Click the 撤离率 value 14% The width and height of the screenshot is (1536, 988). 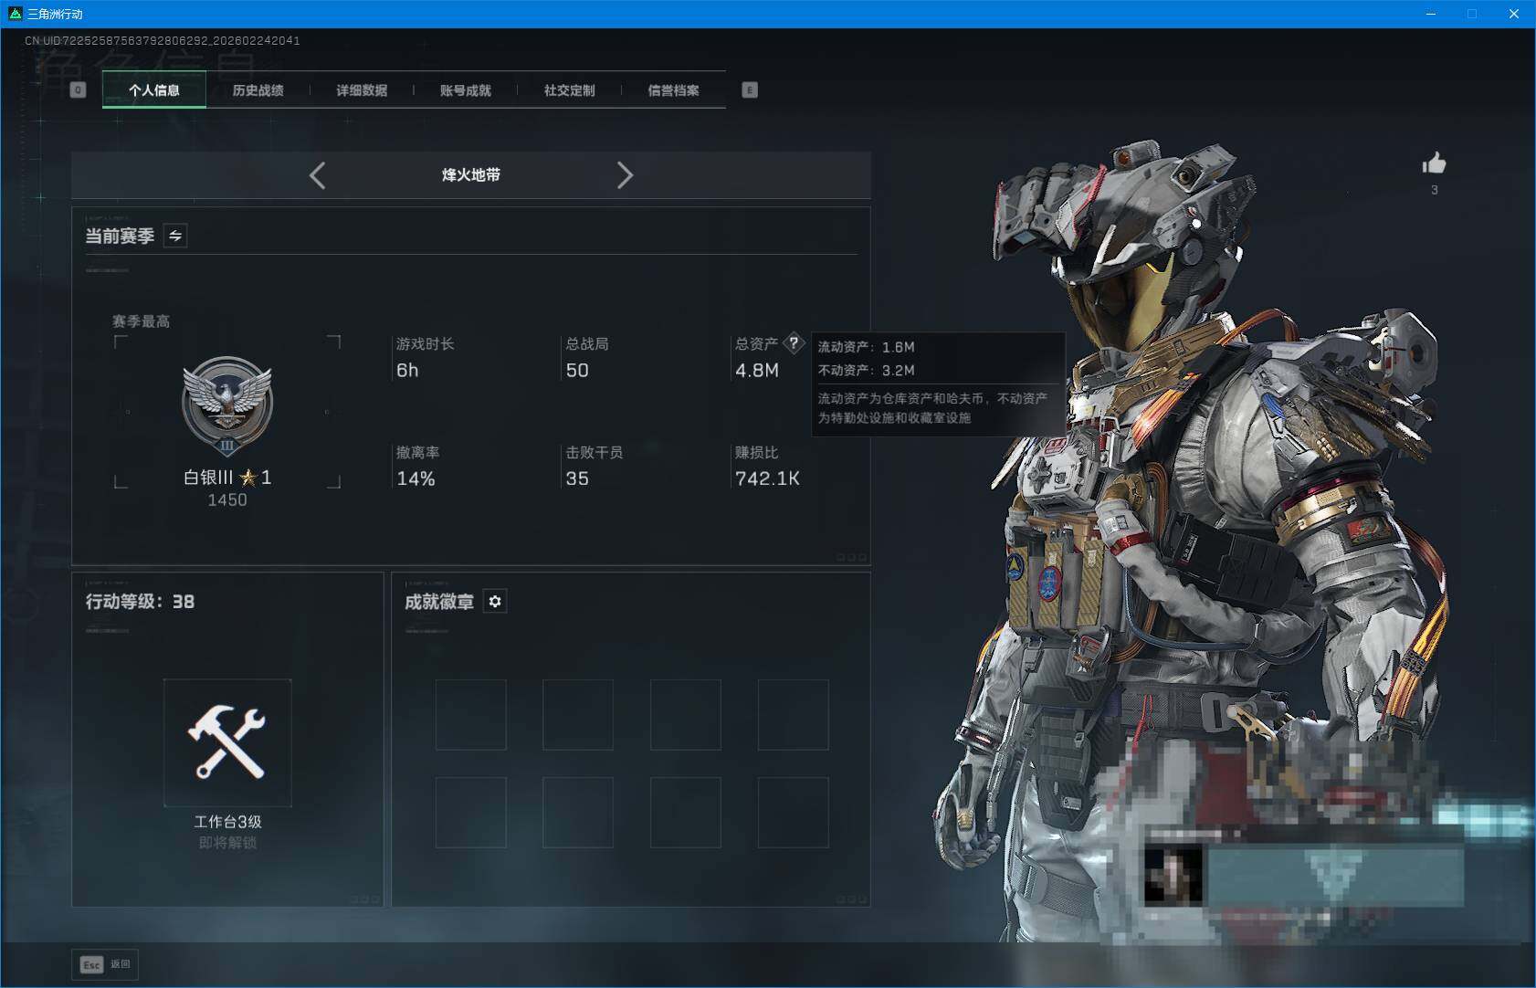click(x=416, y=478)
